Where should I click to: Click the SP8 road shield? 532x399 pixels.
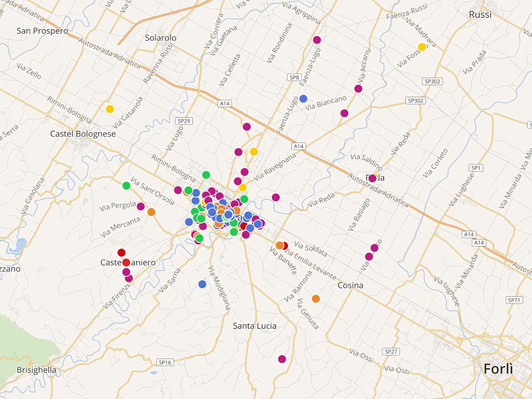(x=294, y=77)
